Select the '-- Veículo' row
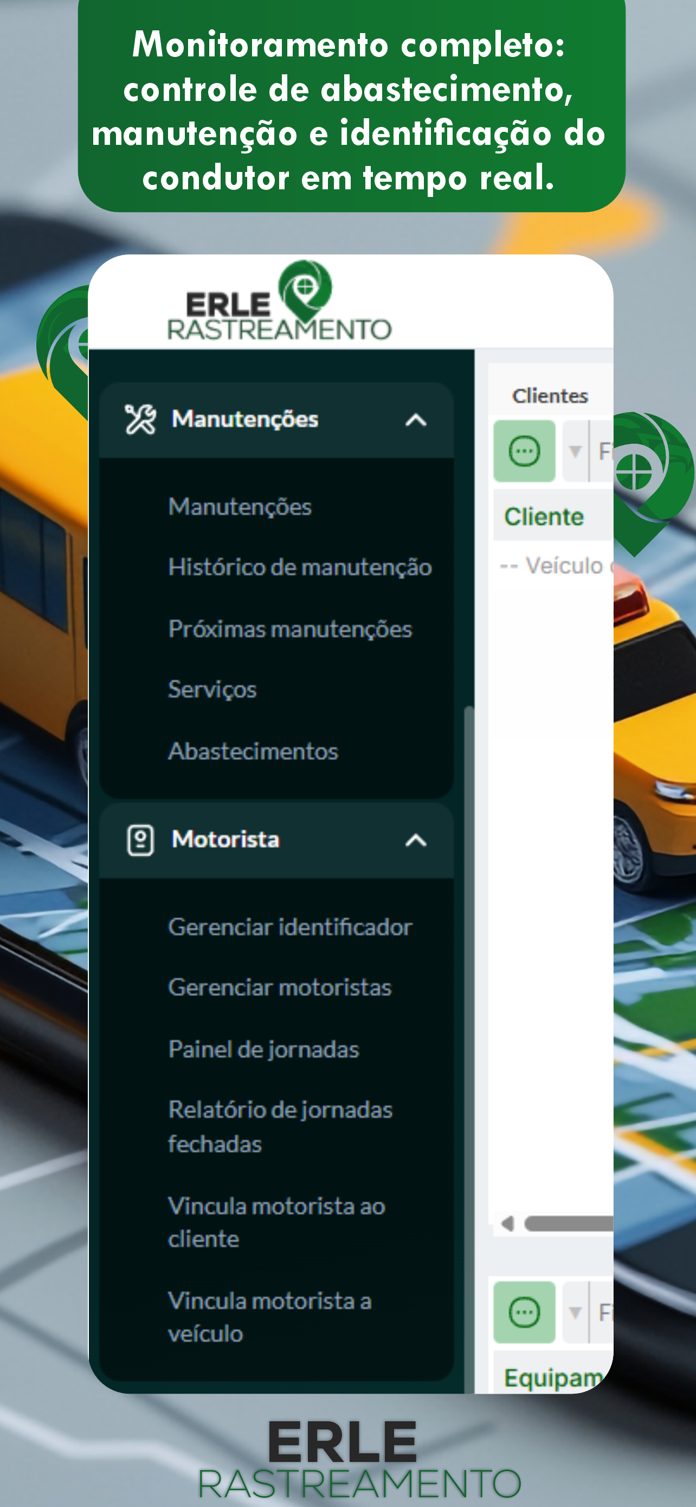Screen dimensions: 696x1507 [555, 566]
